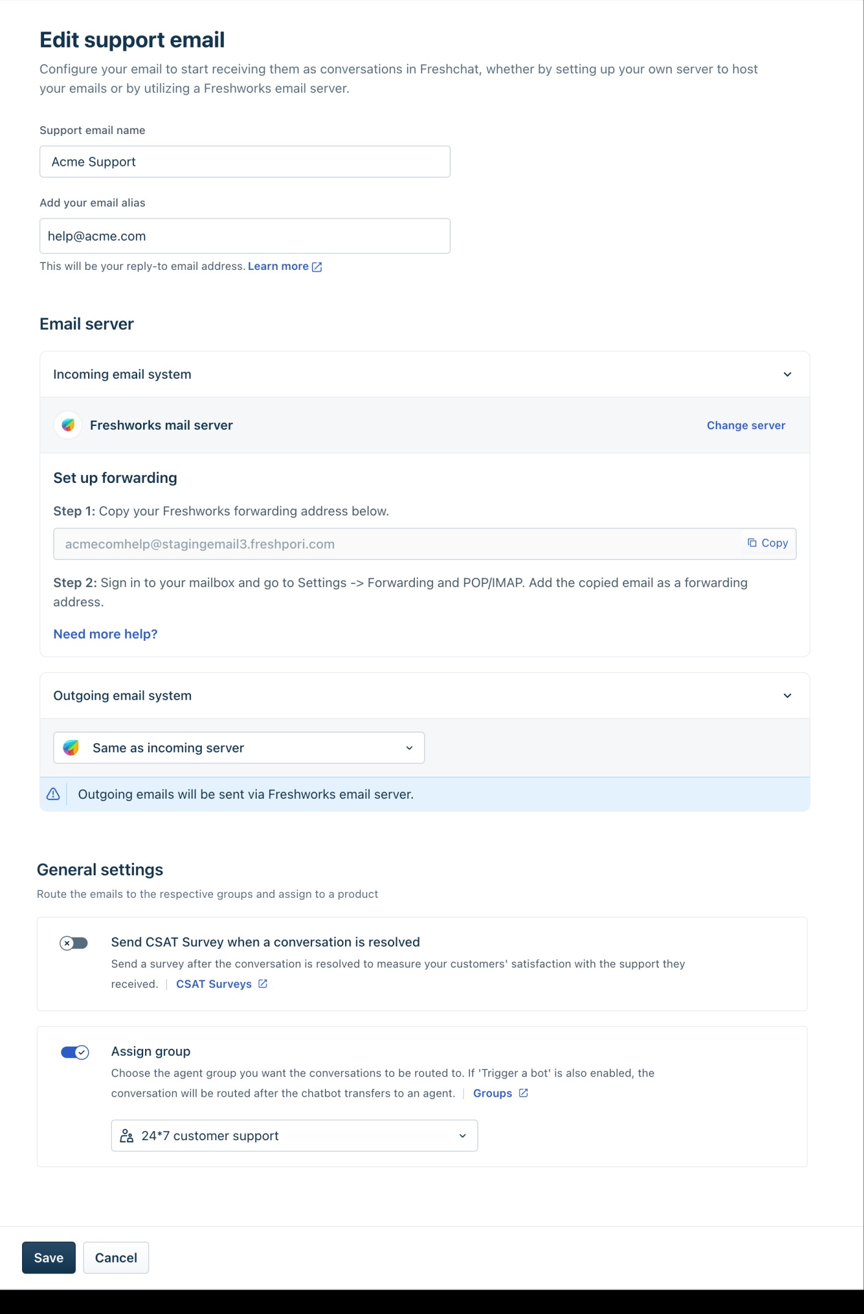Click the forwarding address field
864x1314 pixels.
tap(425, 544)
